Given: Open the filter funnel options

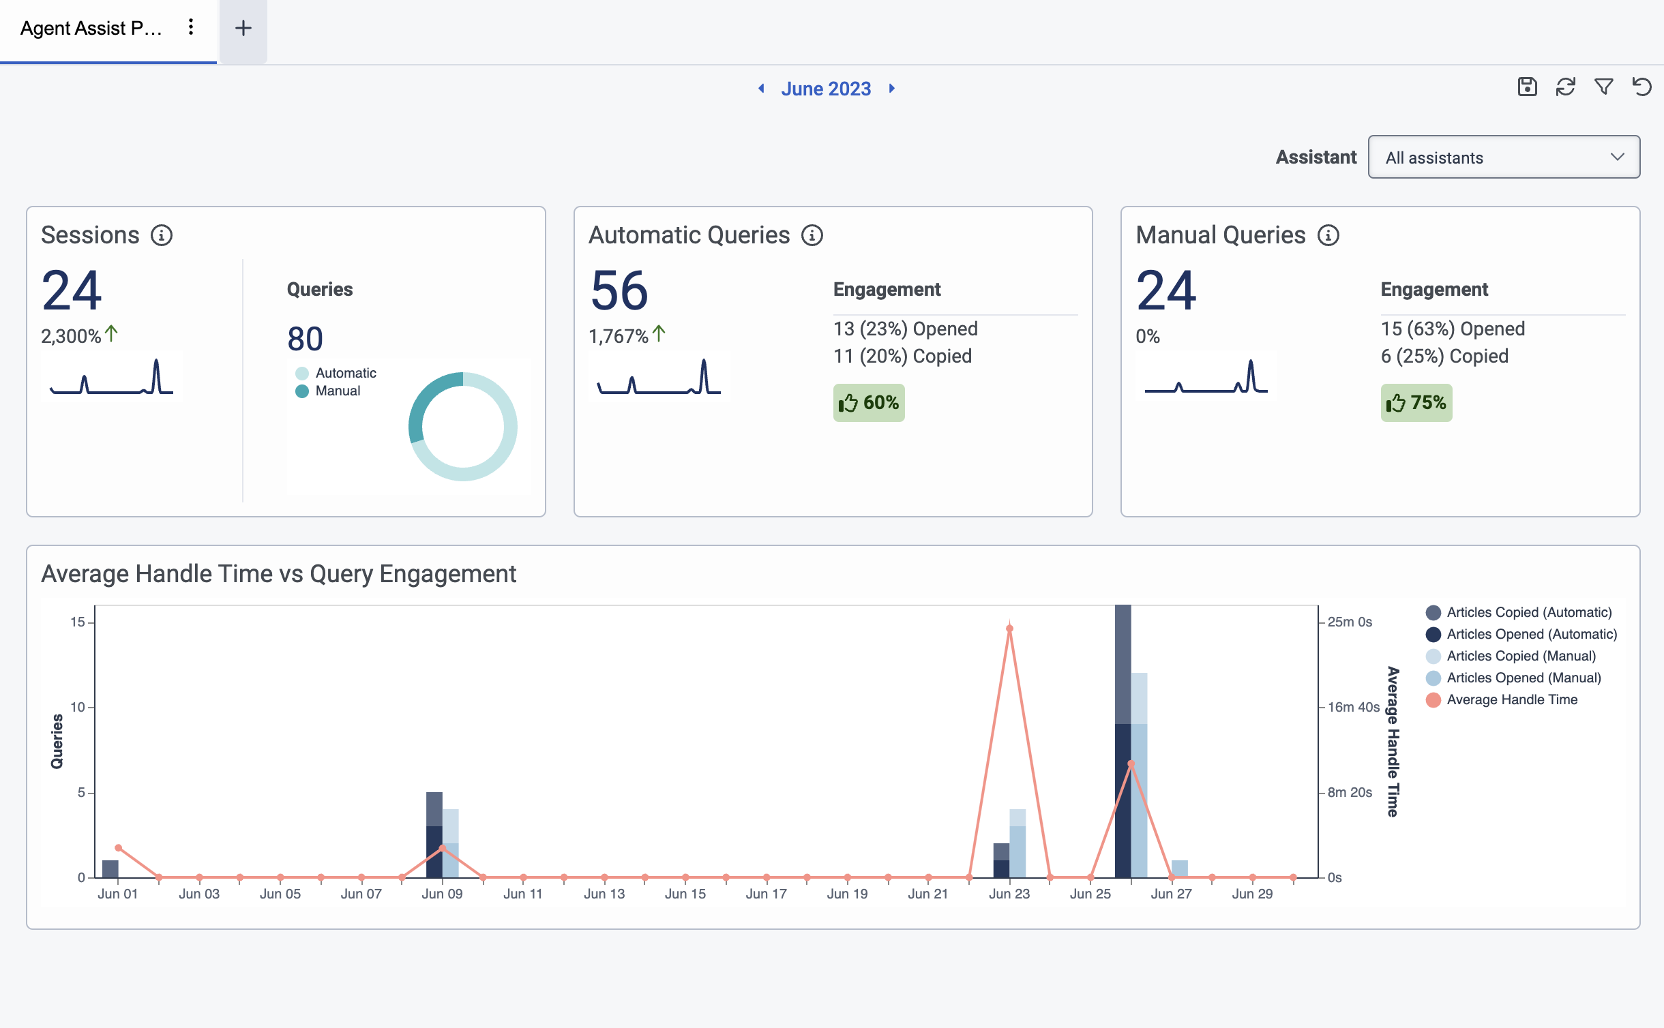Looking at the screenshot, I should coord(1605,87).
